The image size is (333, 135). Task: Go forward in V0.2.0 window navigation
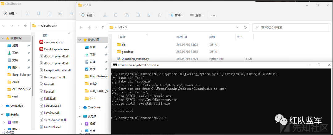tap(89, 27)
